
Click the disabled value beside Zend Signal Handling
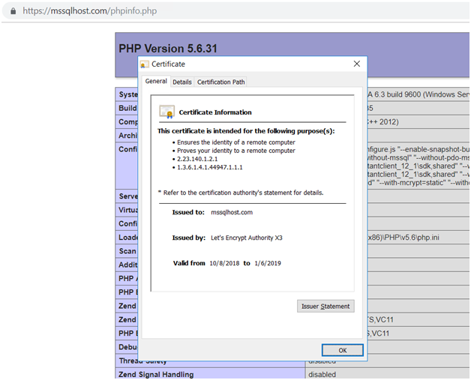point(322,375)
